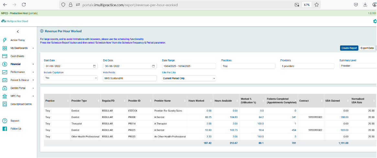The width and height of the screenshot is (377, 158).
Task: Open Cash Sheets in sidebar
Action: (17, 56)
